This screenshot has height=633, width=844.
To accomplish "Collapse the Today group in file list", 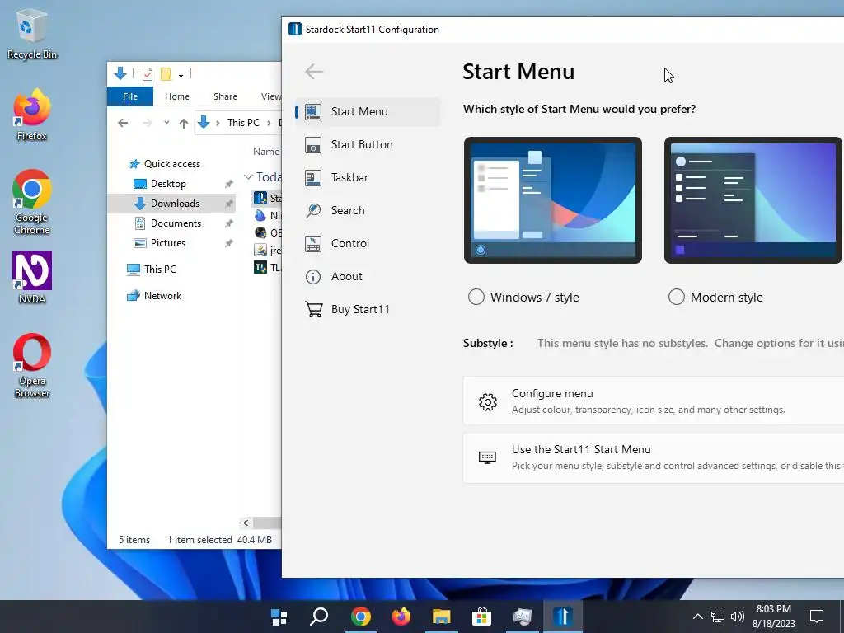I will click(248, 176).
